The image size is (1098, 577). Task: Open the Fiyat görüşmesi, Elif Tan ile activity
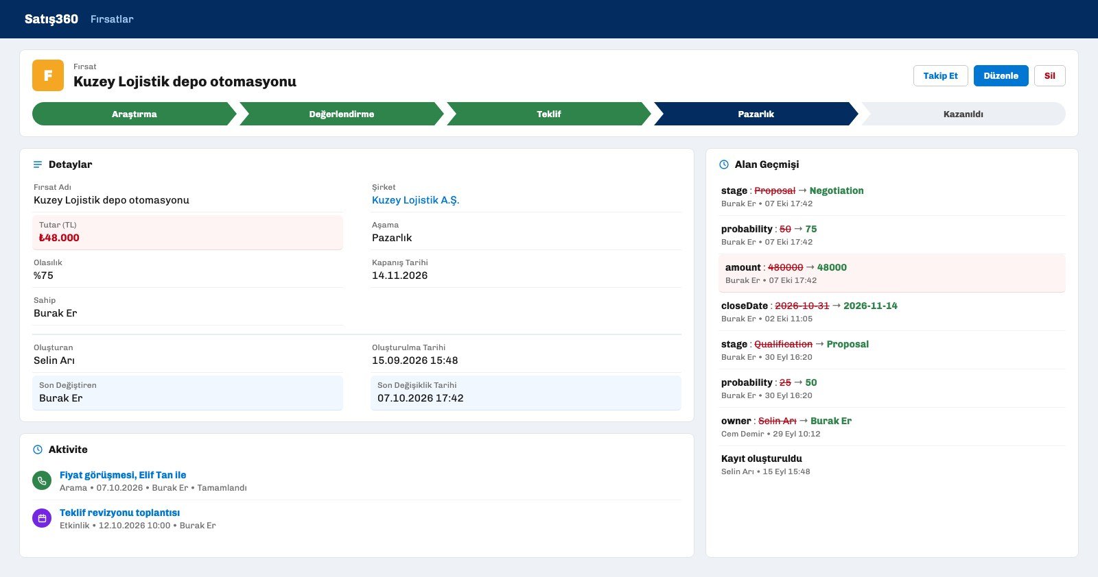(x=123, y=475)
